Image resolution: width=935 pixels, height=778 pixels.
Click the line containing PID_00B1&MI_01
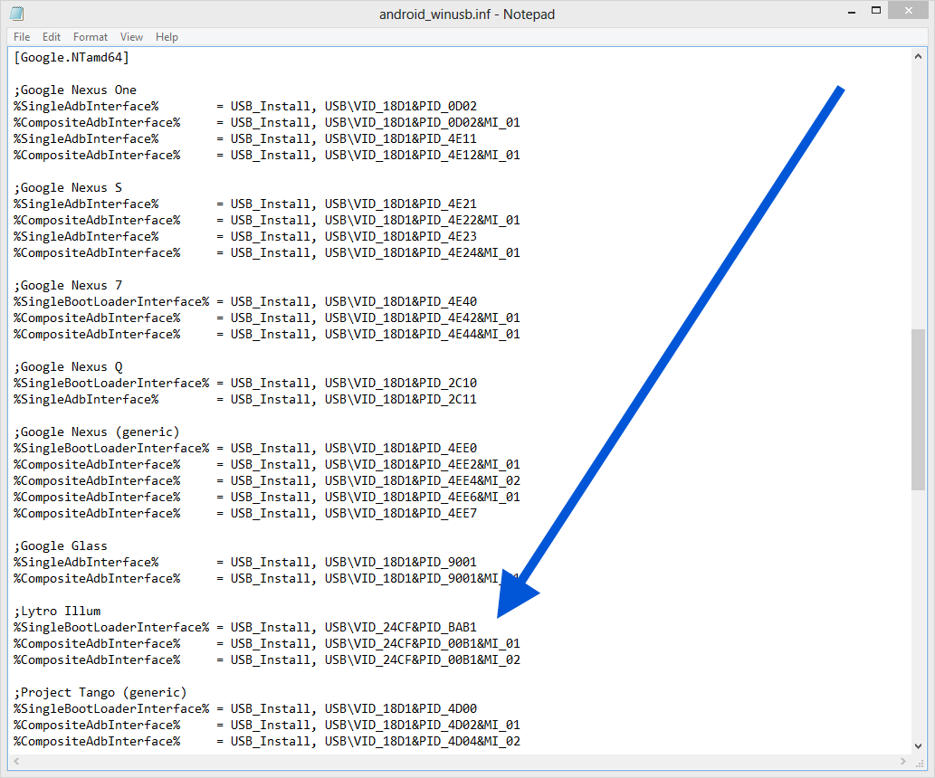(x=266, y=644)
